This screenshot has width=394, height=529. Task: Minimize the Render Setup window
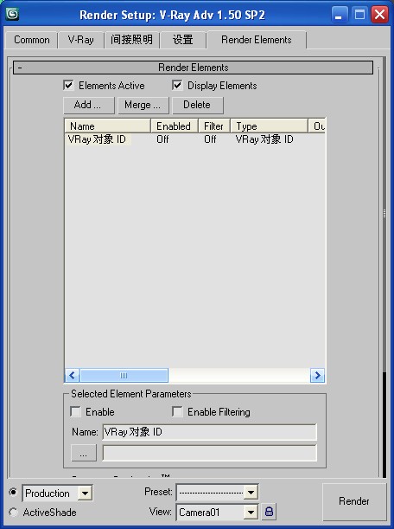coord(339,15)
